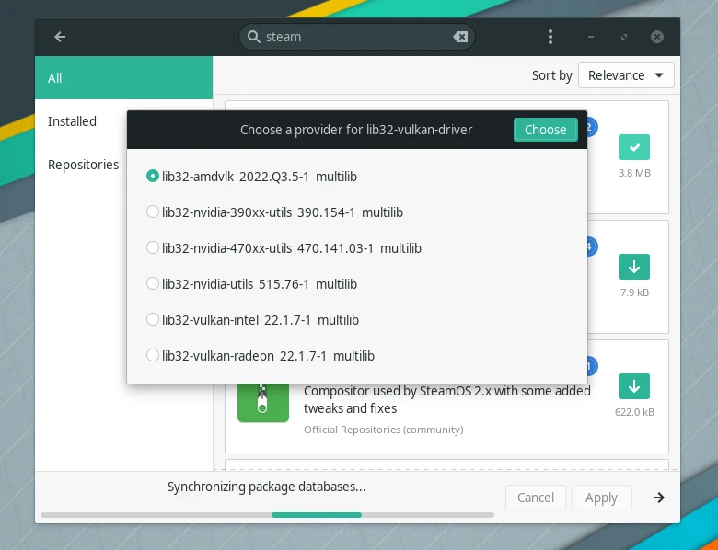Click the 3.8 MB size label
Viewport: 718px width, 550px height.
pyautogui.click(x=634, y=173)
